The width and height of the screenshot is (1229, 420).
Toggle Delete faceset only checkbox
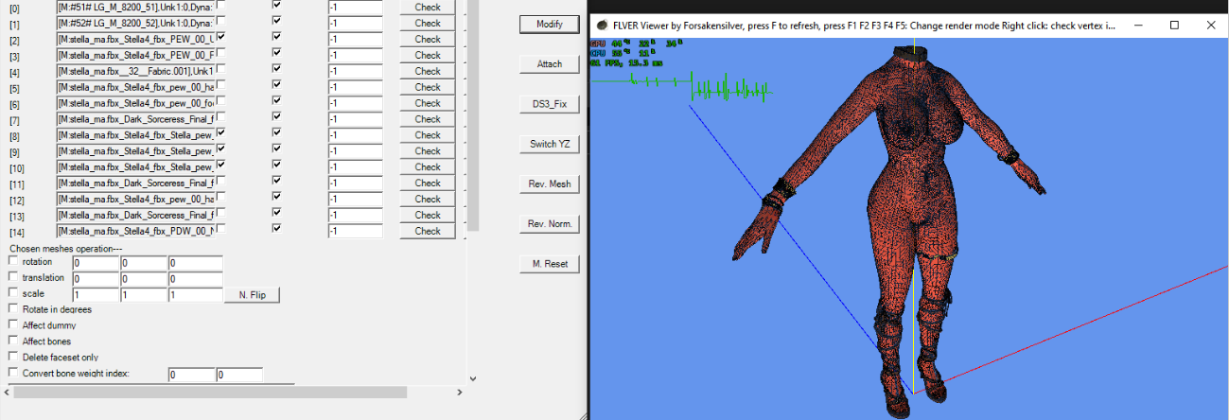12,357
